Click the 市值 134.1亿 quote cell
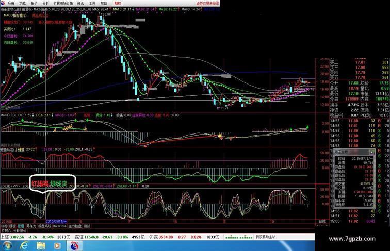The width and height of the screenshot is (390, 251). [375, 94]
